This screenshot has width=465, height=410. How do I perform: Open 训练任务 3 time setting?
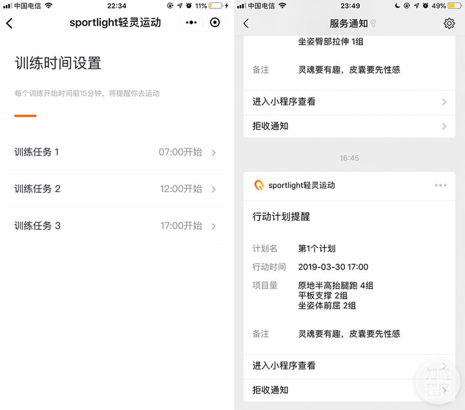116,226
